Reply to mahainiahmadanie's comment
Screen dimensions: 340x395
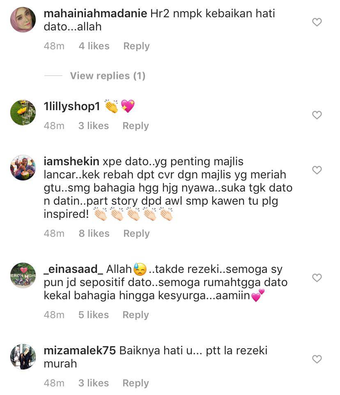coord(136,46)
